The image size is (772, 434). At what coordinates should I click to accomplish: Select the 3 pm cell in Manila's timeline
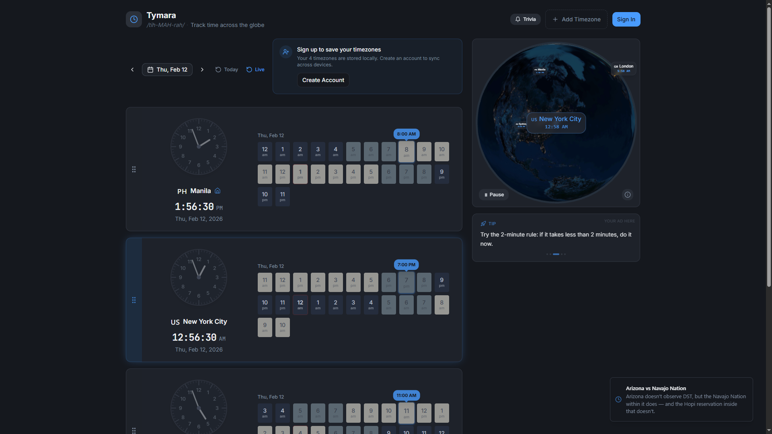tap(335, 174)
